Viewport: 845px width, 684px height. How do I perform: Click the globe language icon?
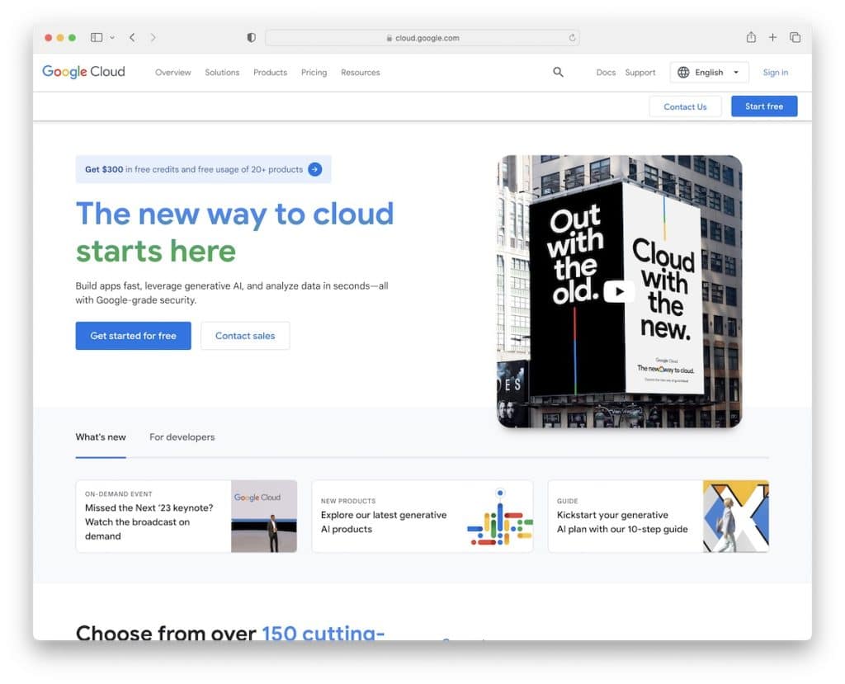[x=683, y=73]
